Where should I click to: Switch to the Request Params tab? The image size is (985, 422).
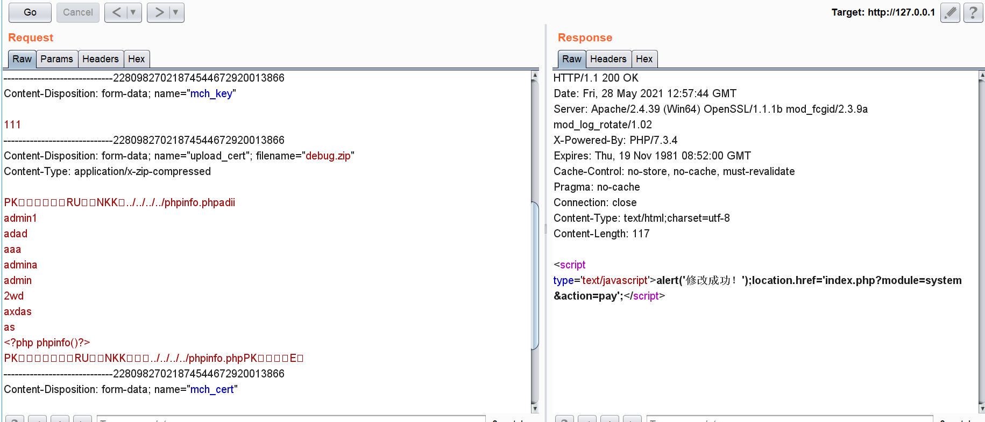point(56,59)
